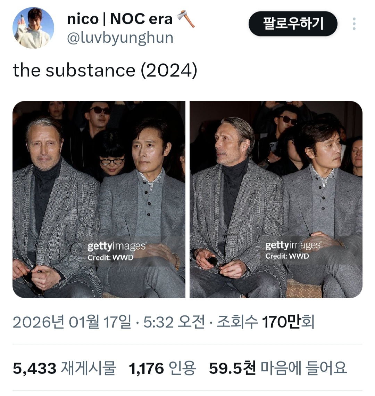Open the three-dot more options menu
The image size is (375, 396).
[355, 23]
